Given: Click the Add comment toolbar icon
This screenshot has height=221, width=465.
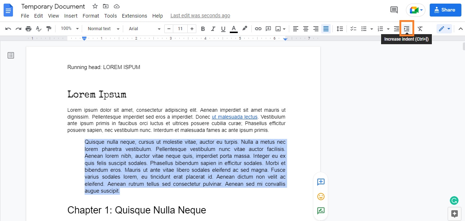Looking at the screenshot, I should click(x=268, y=28).
